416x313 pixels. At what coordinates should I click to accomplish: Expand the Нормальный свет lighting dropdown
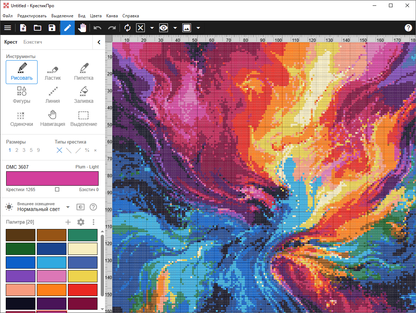coord(68,207)
